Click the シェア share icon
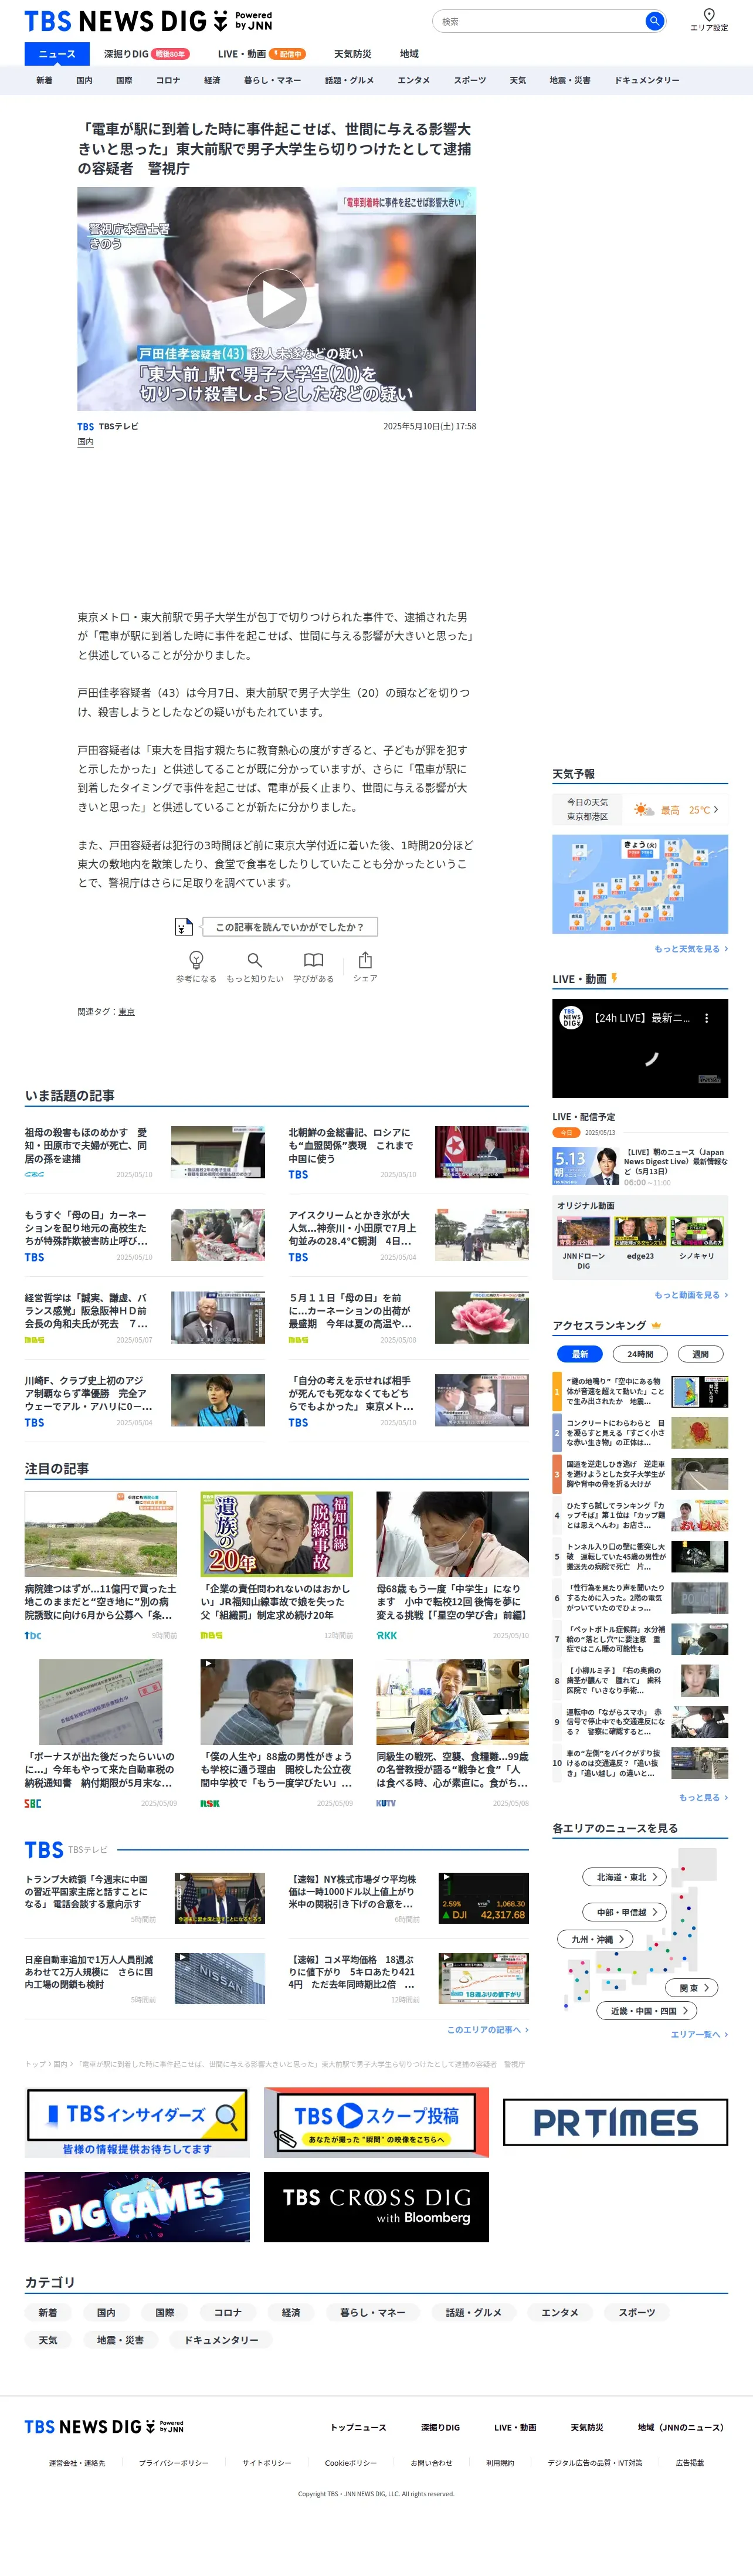Screen dimensions: 753x2576 365,960
